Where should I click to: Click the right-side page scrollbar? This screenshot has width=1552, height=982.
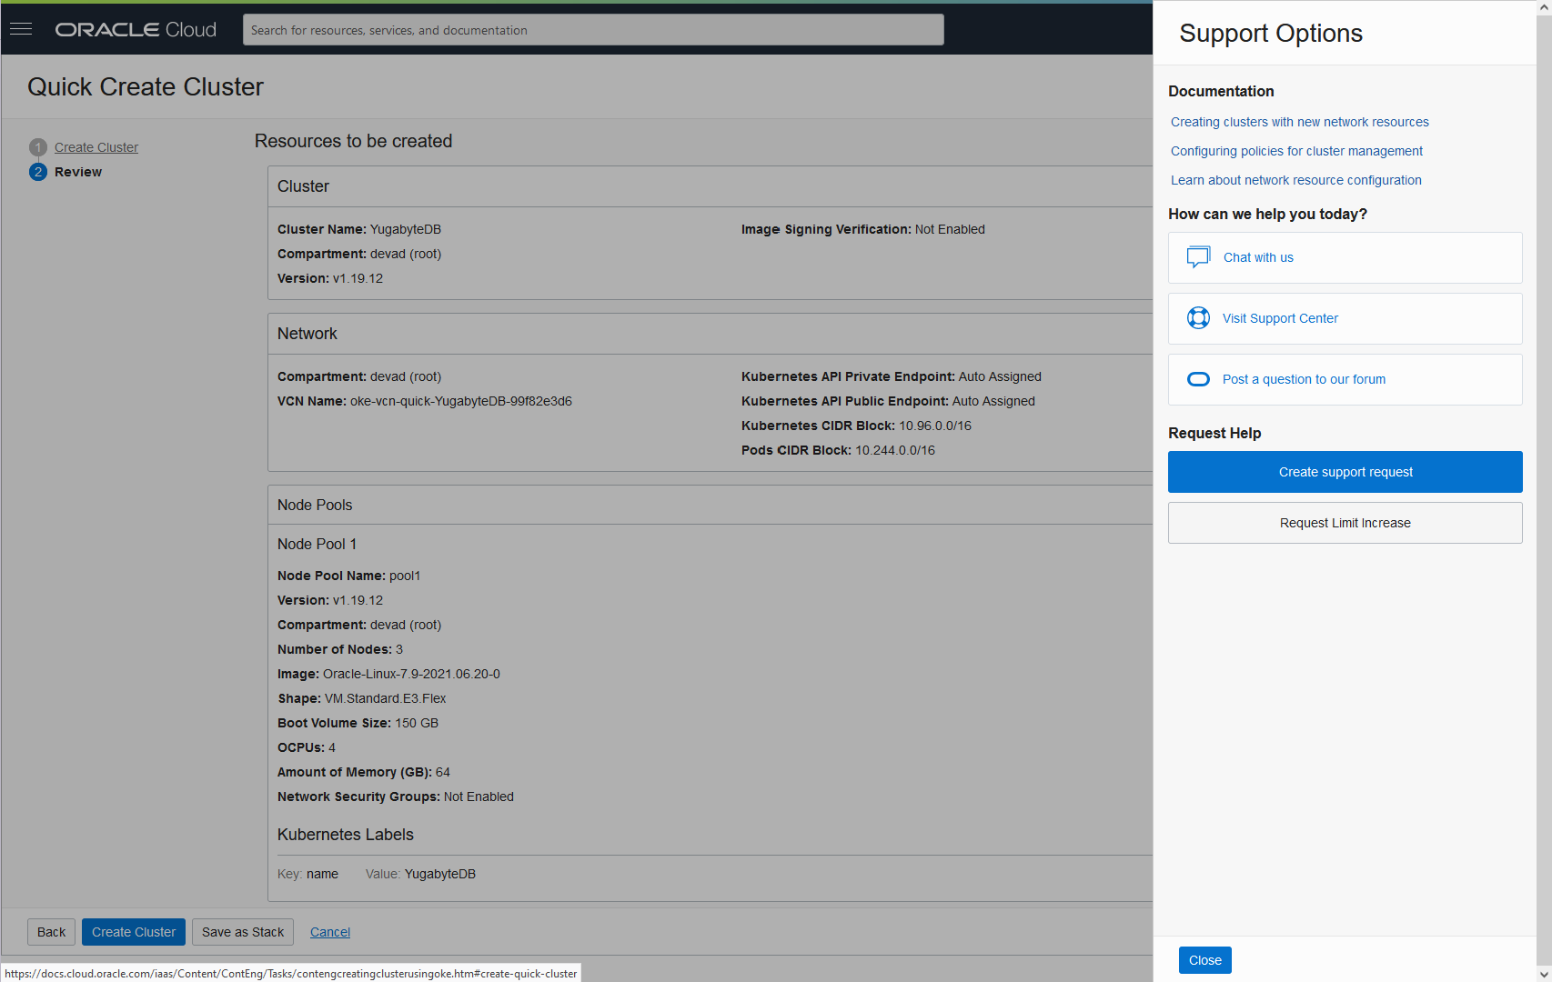(1545, 491)
